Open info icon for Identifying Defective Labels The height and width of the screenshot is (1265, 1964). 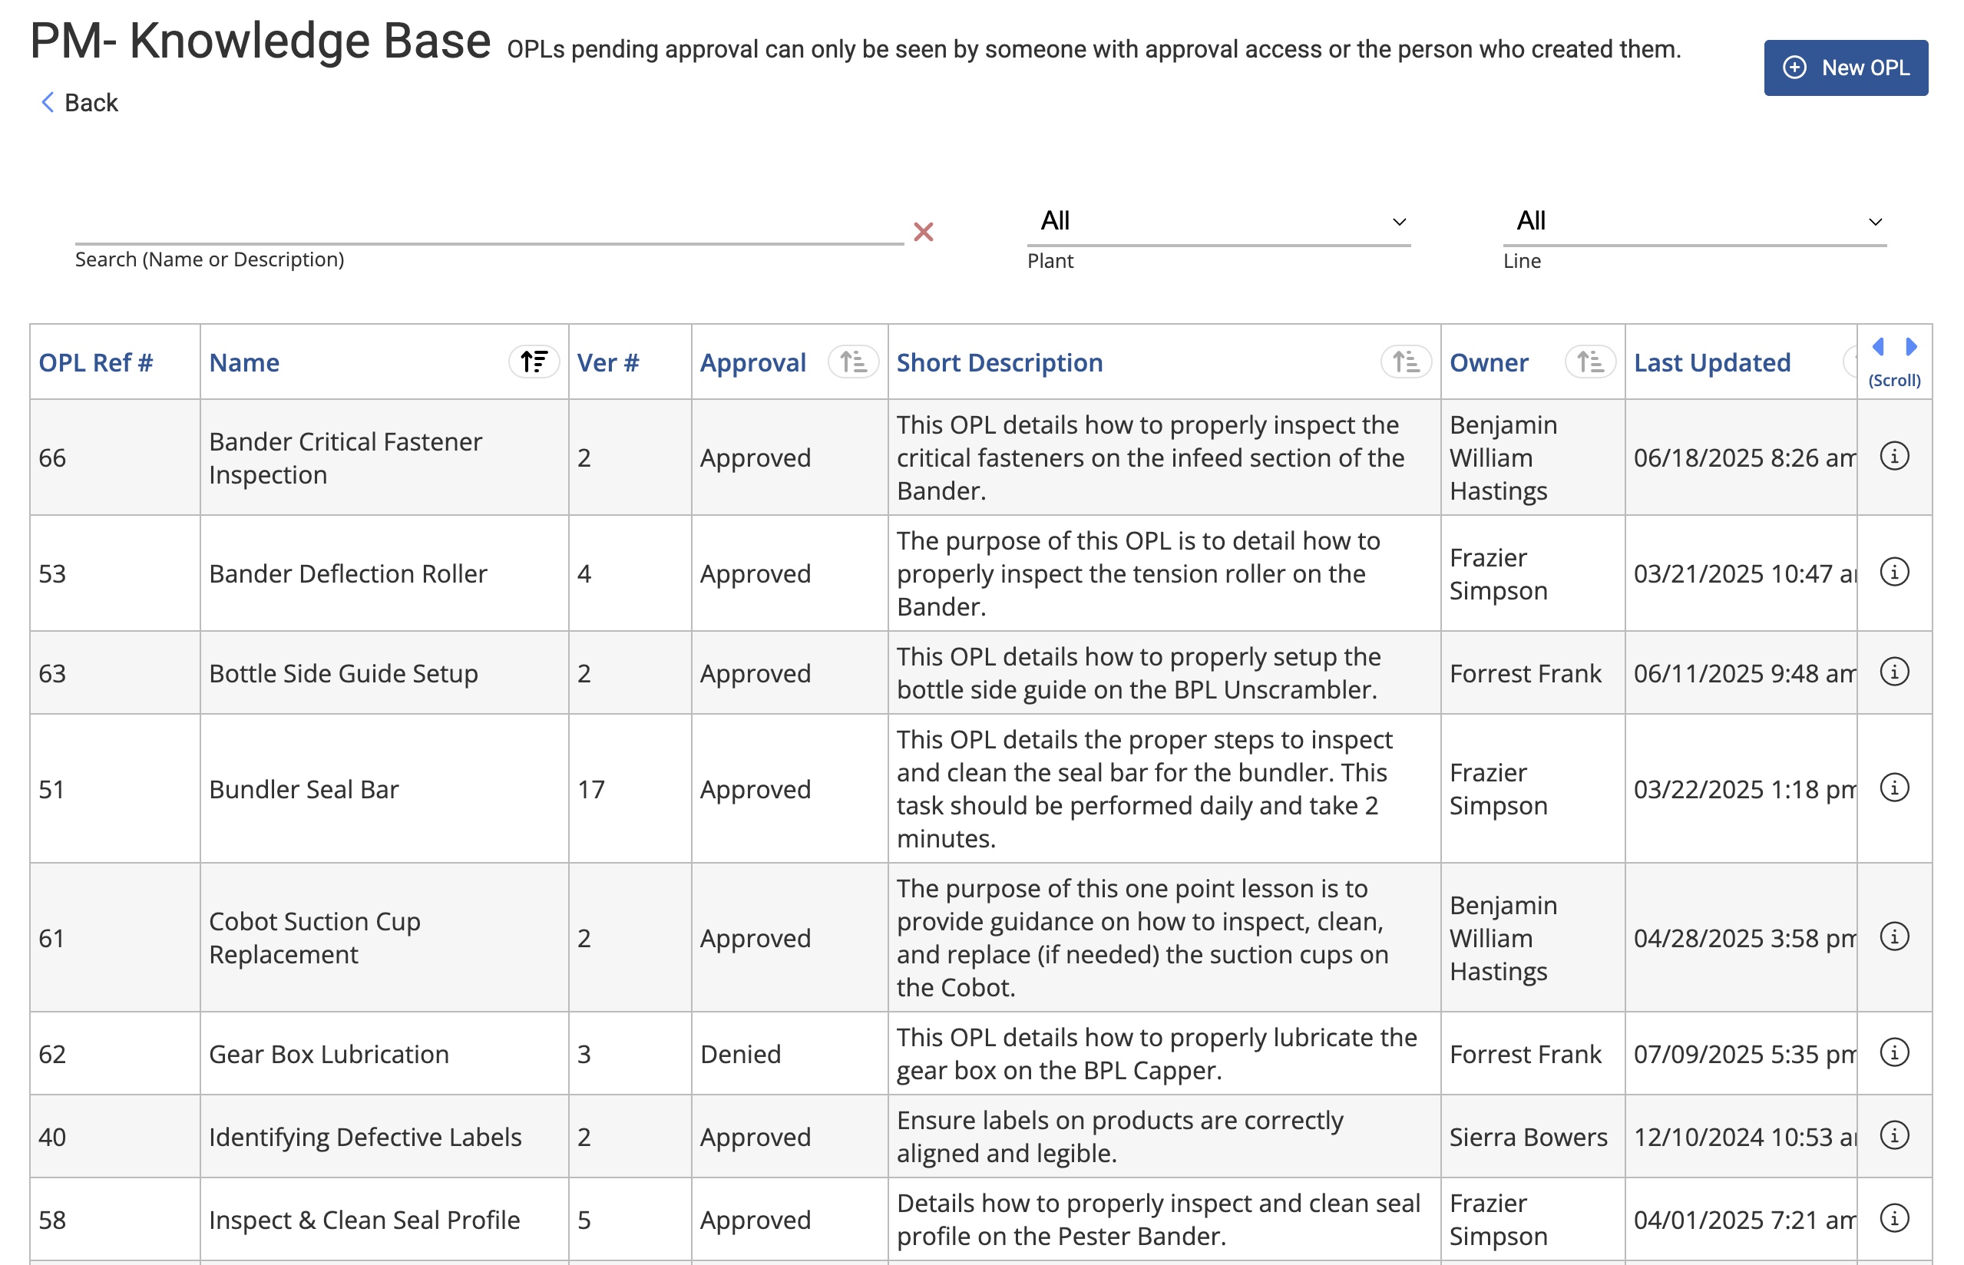click(x=1893, y=1135)
